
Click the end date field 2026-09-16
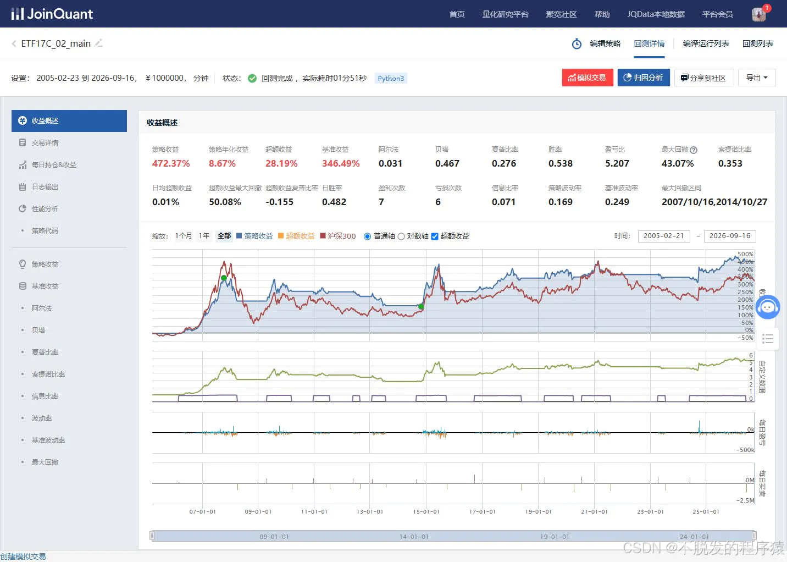click(x=730, y=236)
